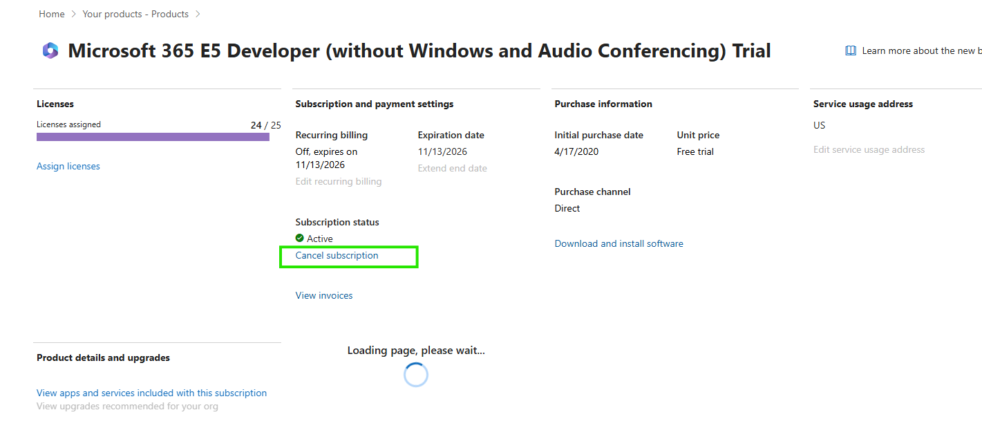Screen dimensions: 982x437
Task: Open the Assign licenses link
Action: 68,166
